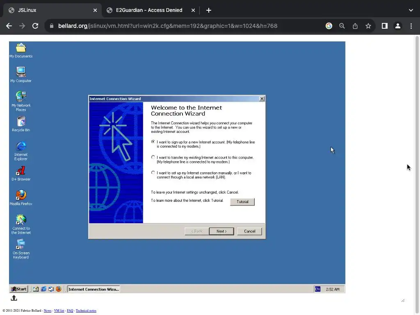Click the 2:52 AM taskbar clock
The height and width of the screenshot is (315, 420).
[x=332, y=289]
